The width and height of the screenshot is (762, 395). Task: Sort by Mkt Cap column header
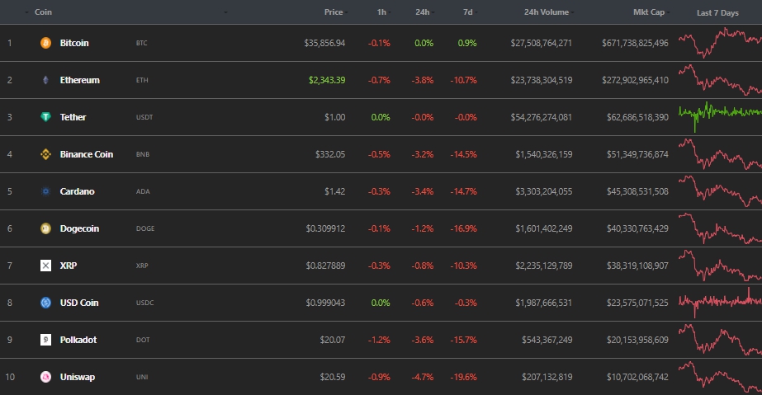pyautogui.click(x=650, y=12)
